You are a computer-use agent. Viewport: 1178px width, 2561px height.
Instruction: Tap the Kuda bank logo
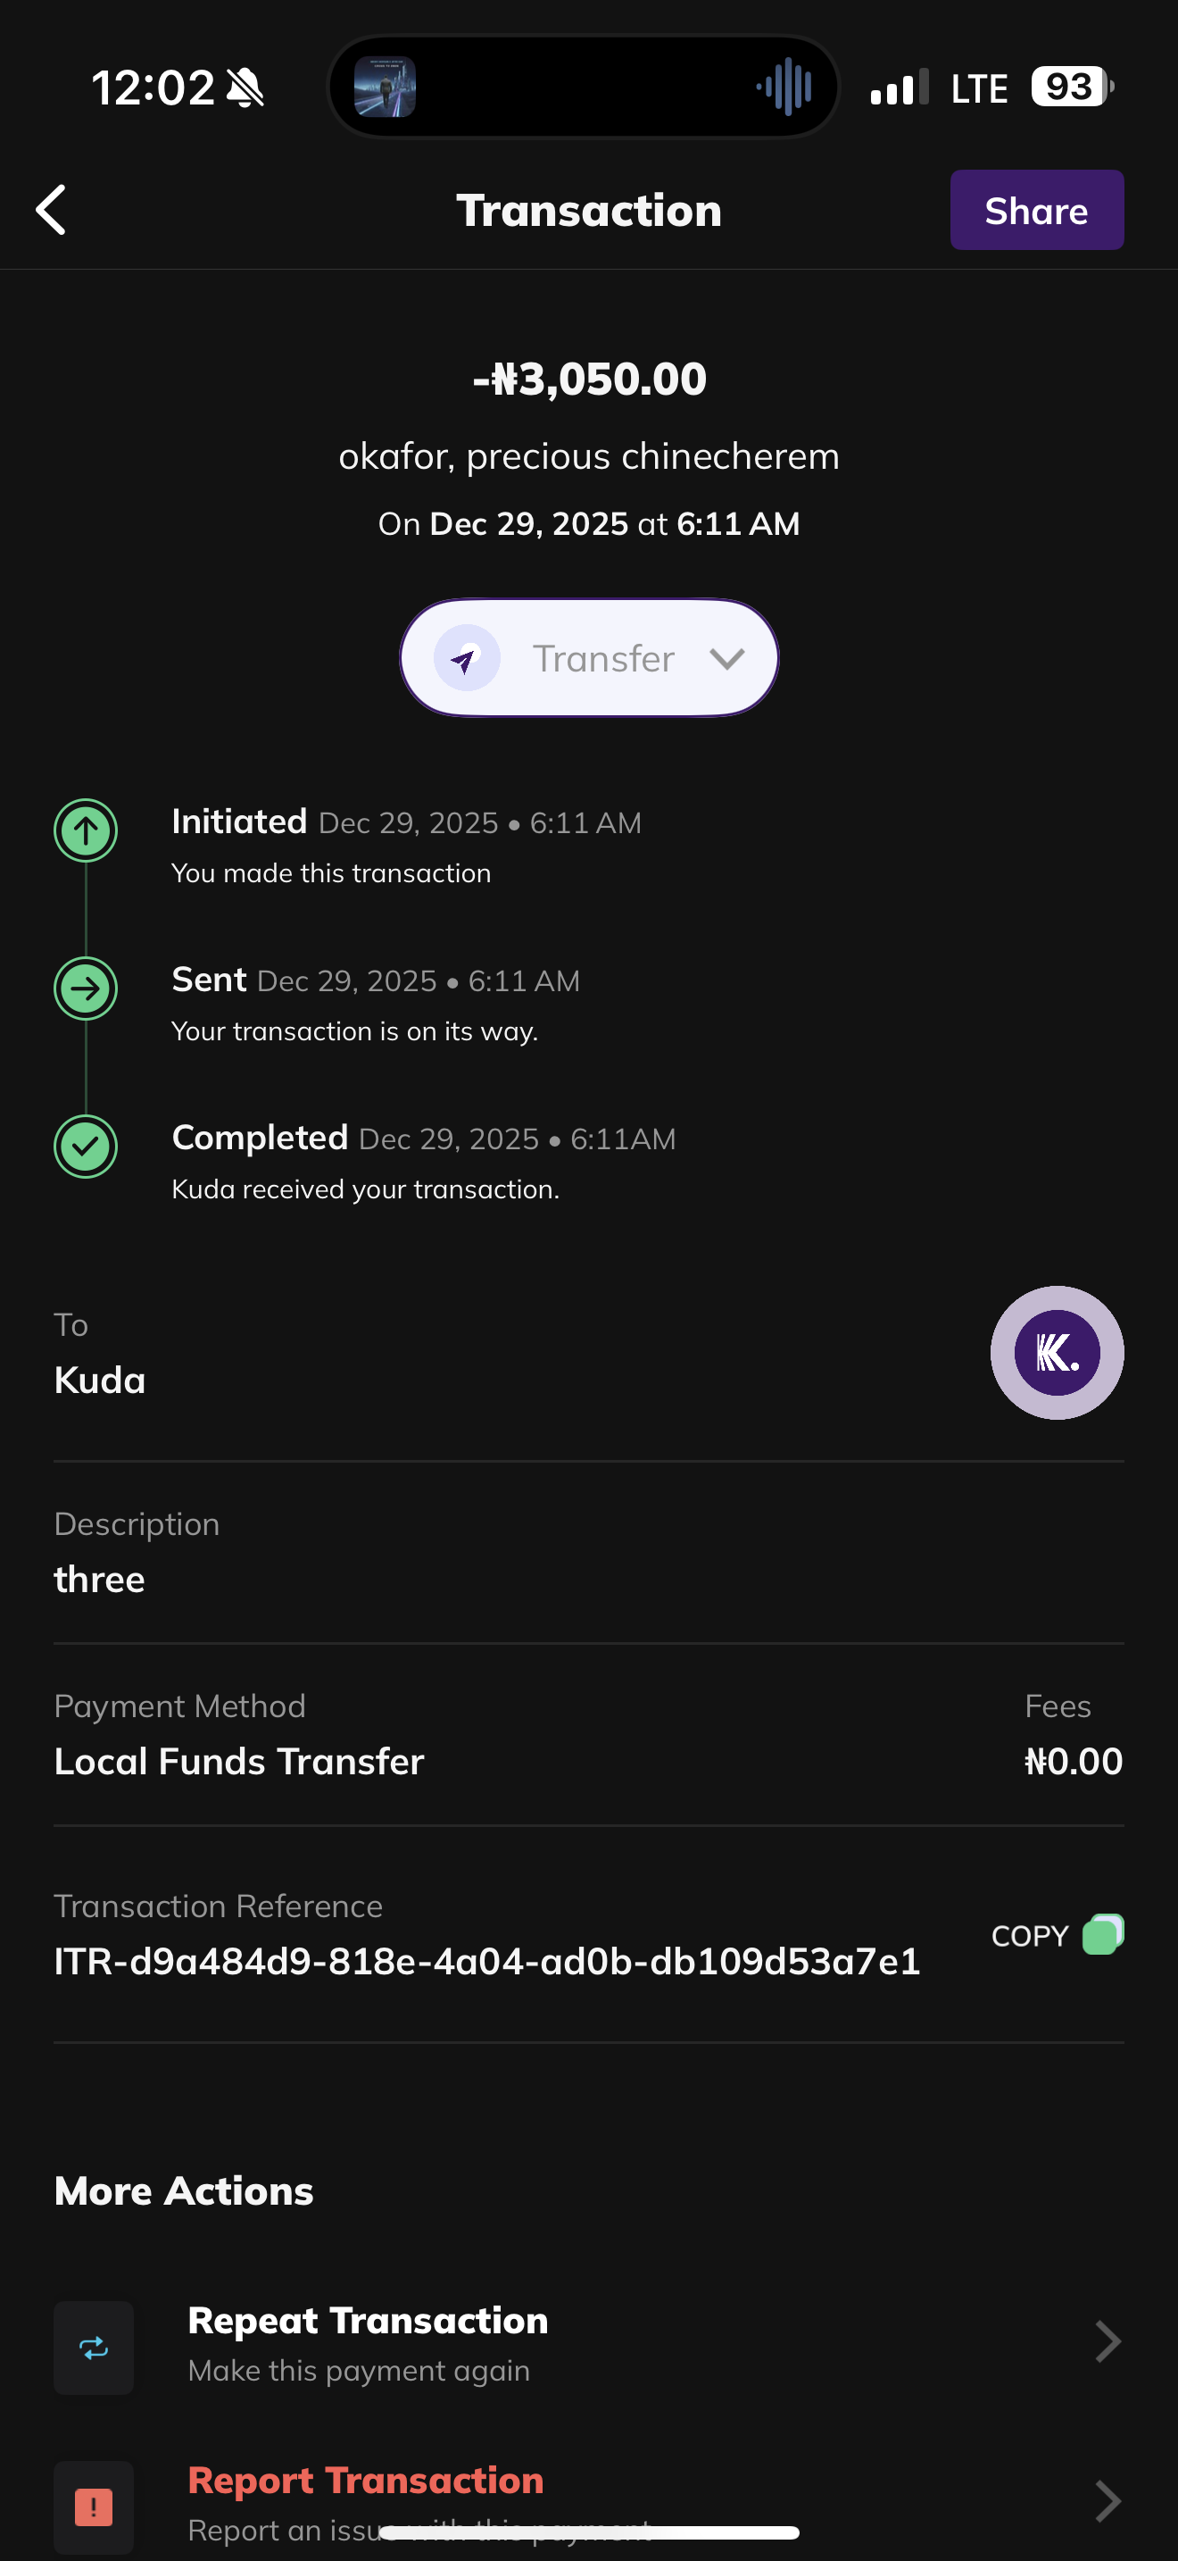tap(1057, 1352)
